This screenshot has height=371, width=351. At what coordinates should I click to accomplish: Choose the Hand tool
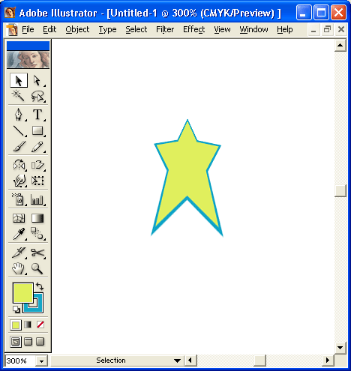click(19, 268)
